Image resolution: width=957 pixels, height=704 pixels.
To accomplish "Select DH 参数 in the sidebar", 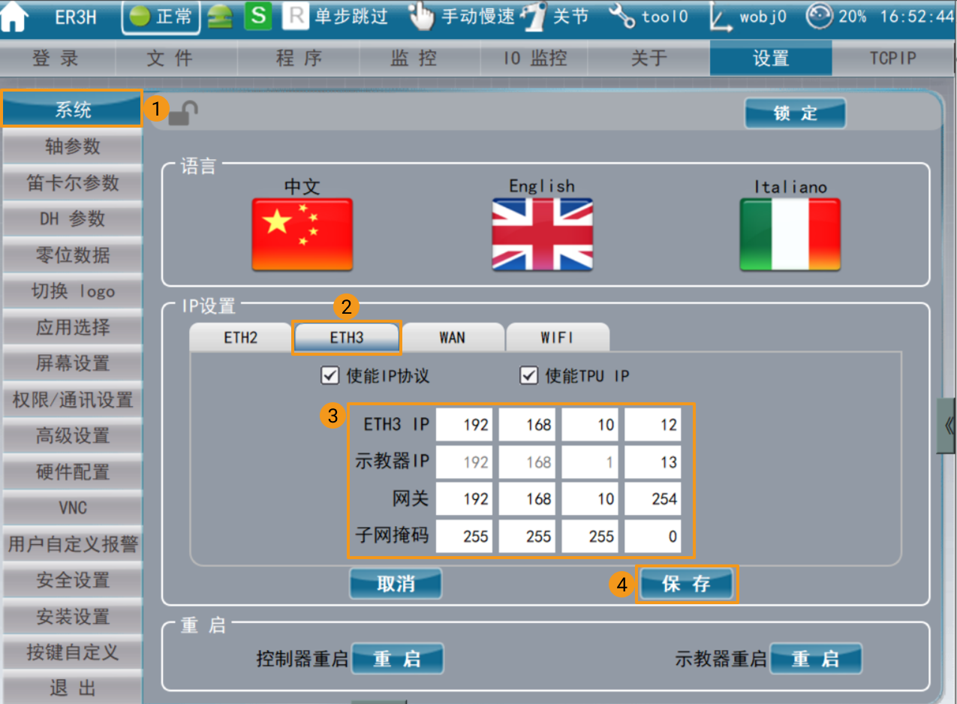I will (x=72, y=218).
